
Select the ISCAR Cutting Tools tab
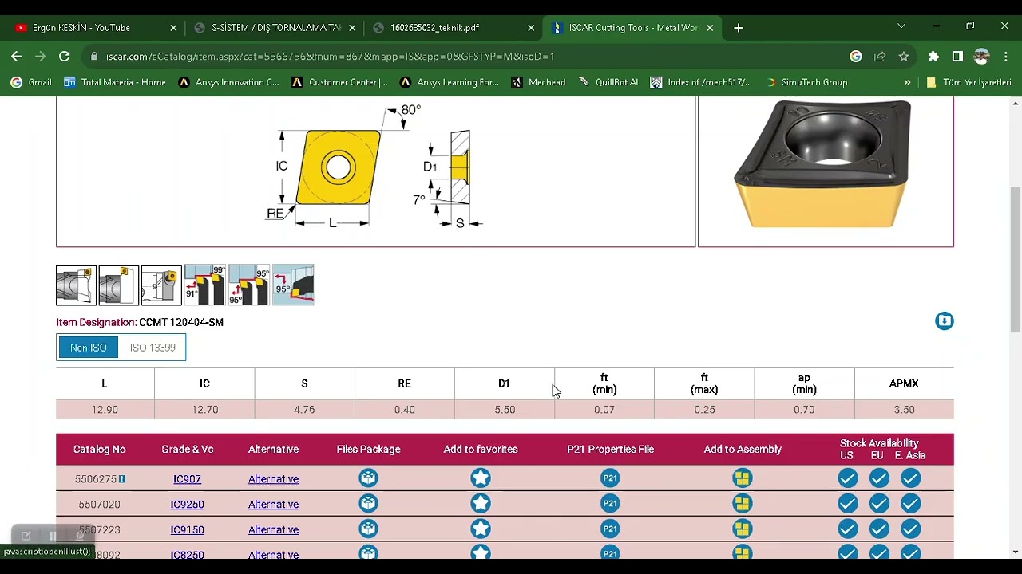633,28
